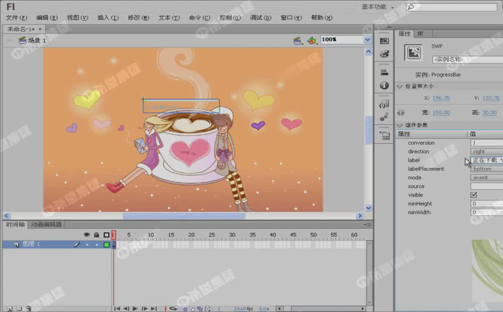Open the 修改(M) menu

click(x=138, y=18)
